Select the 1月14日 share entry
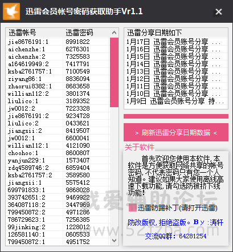The image size is (233, 252). (x=176, y=64)
